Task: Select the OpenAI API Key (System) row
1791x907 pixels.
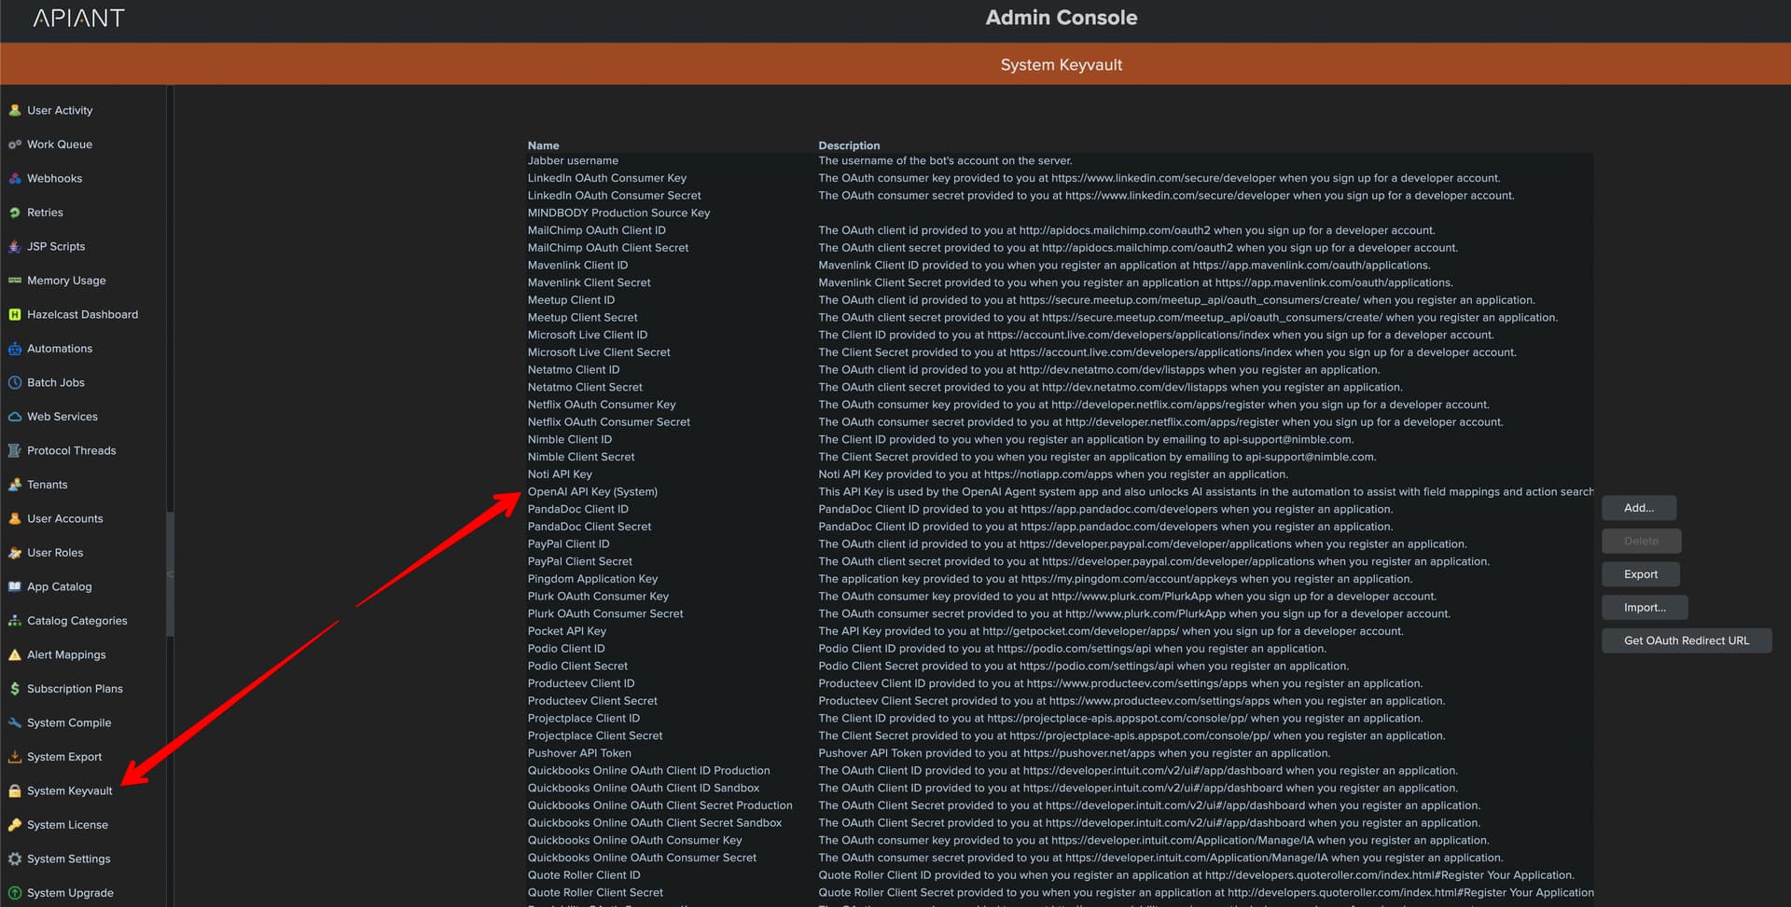Action: coord(1061,492)
